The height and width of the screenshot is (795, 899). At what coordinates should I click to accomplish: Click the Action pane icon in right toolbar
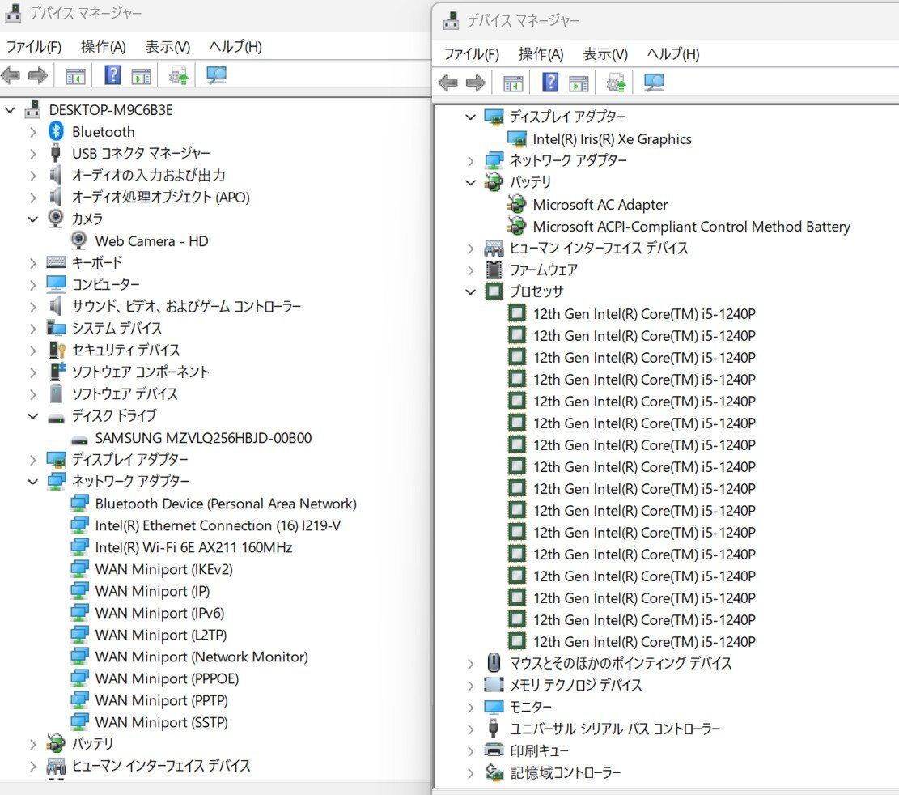(x=579, y=83)
